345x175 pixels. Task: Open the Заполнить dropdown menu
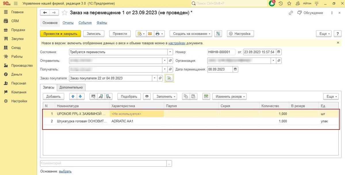coord(165,96)
